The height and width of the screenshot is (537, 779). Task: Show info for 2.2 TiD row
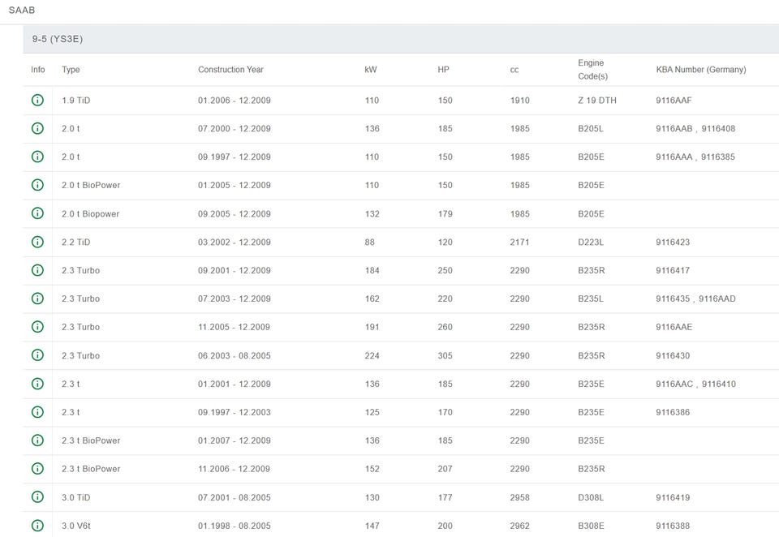tap(37, 242)
